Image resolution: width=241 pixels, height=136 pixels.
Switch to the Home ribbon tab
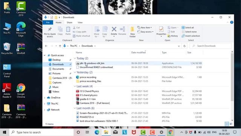click(x=58, y=23)
